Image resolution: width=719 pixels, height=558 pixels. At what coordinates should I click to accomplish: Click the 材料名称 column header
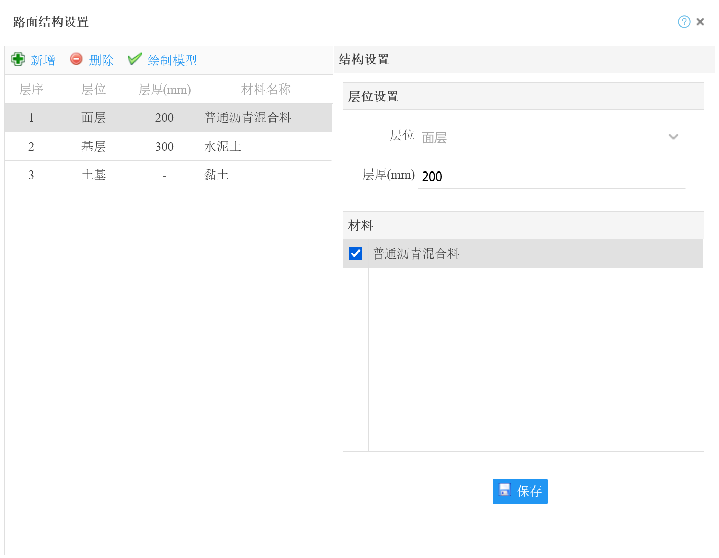pyautogui.click(x=265, y=90)
